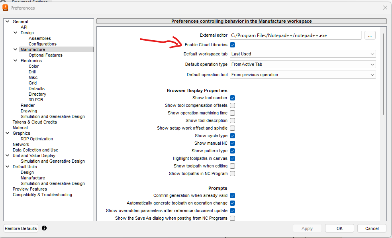Viewport: 392px width, 238px height.
Task: Open Default operation tool dropdown
Action: (303, 75)
